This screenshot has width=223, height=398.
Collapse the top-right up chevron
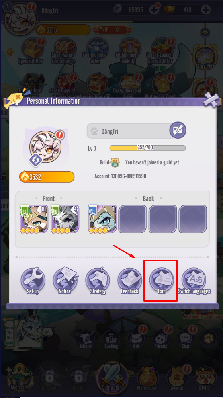pos(205,32)
